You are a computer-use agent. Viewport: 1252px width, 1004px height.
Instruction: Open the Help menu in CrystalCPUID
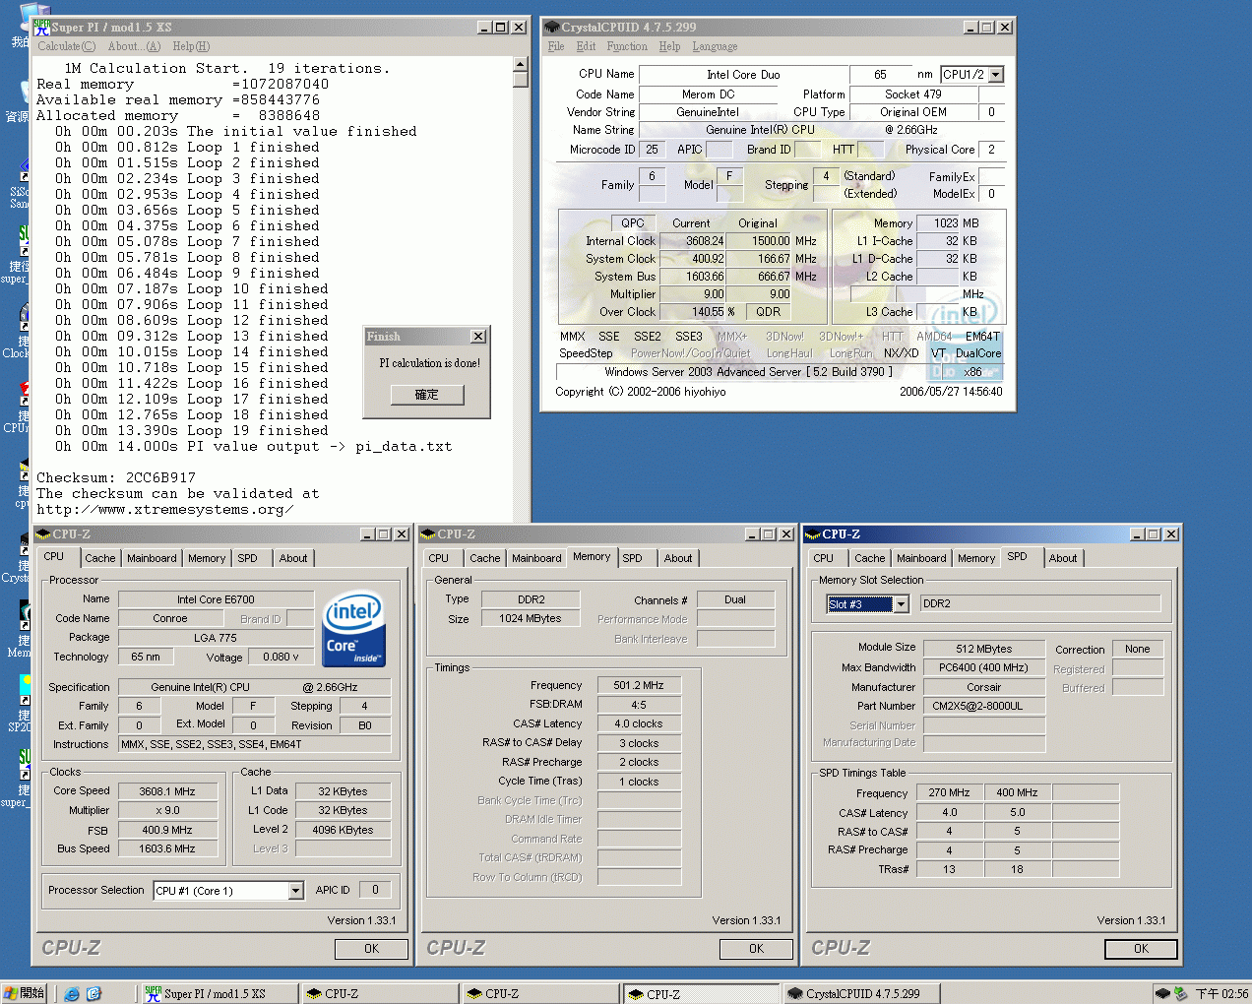669,46
